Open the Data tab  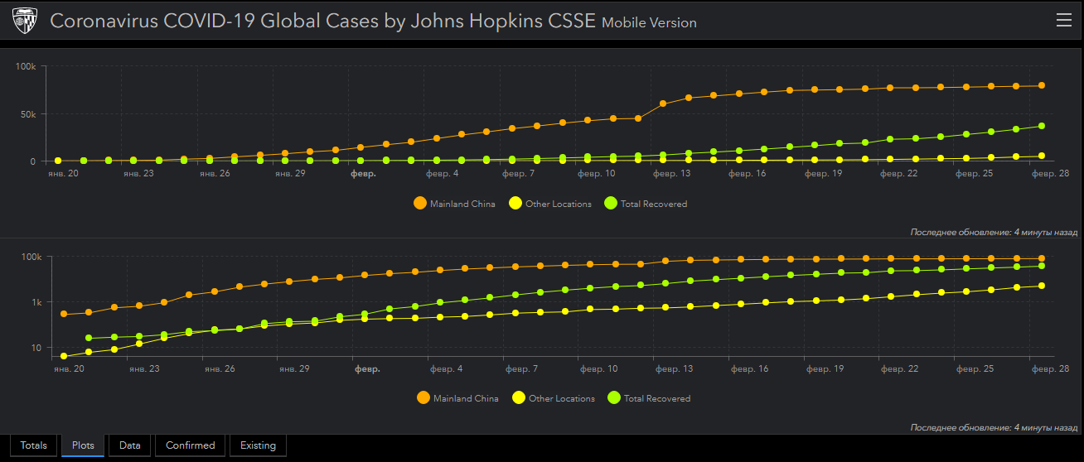point(129,445)
